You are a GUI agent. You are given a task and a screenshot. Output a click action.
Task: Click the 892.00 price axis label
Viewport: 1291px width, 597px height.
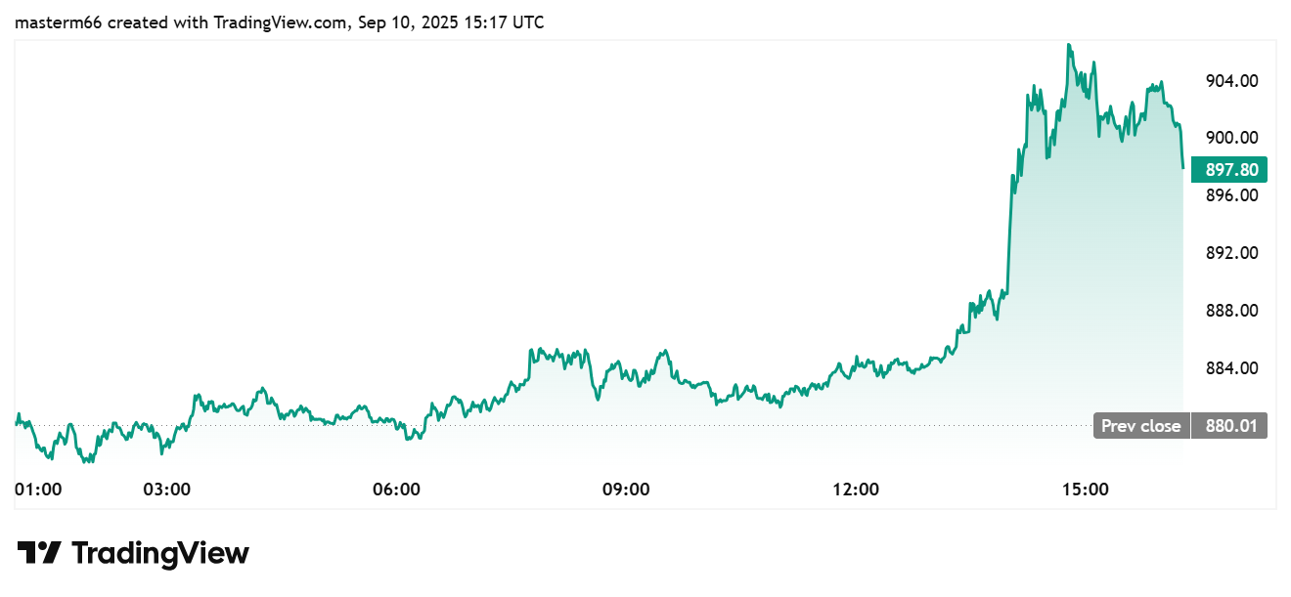tap(1229, 253)
